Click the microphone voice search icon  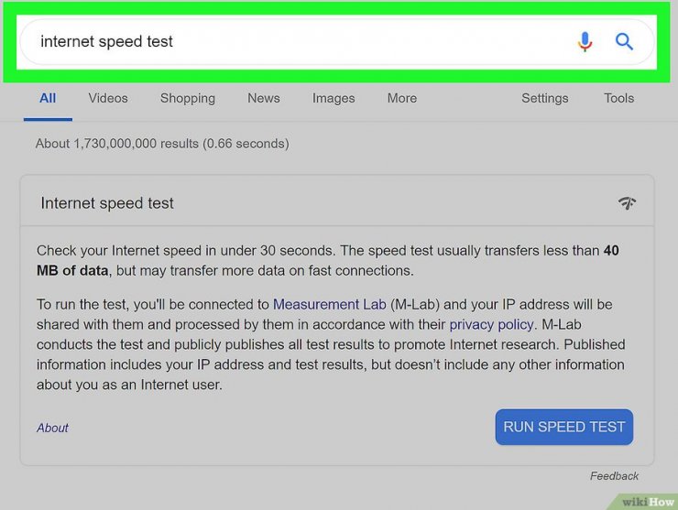click(x=585, y=42)
